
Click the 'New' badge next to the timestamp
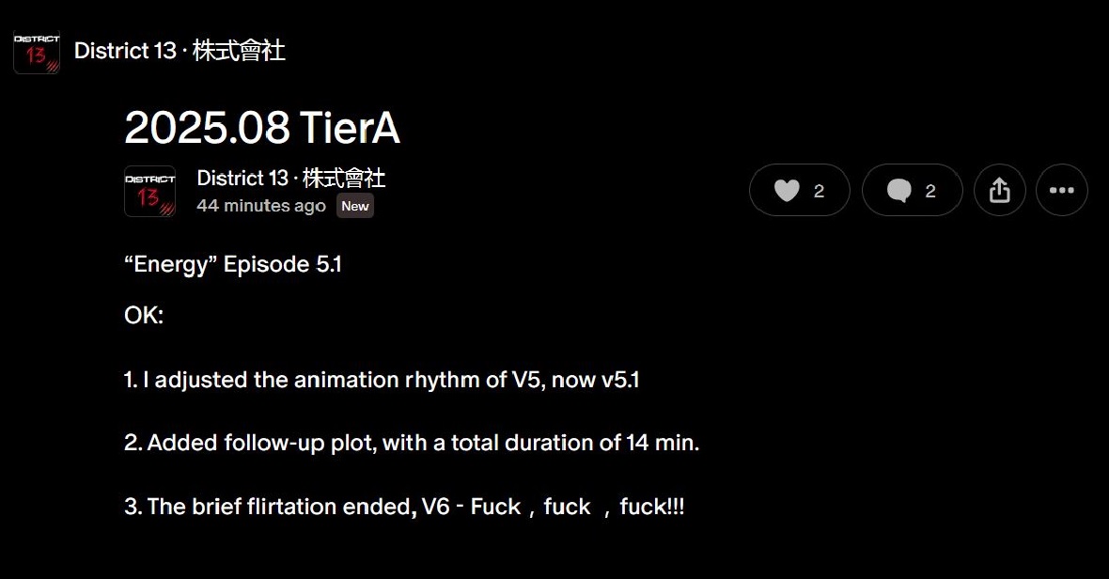click(x=355, y=207)
